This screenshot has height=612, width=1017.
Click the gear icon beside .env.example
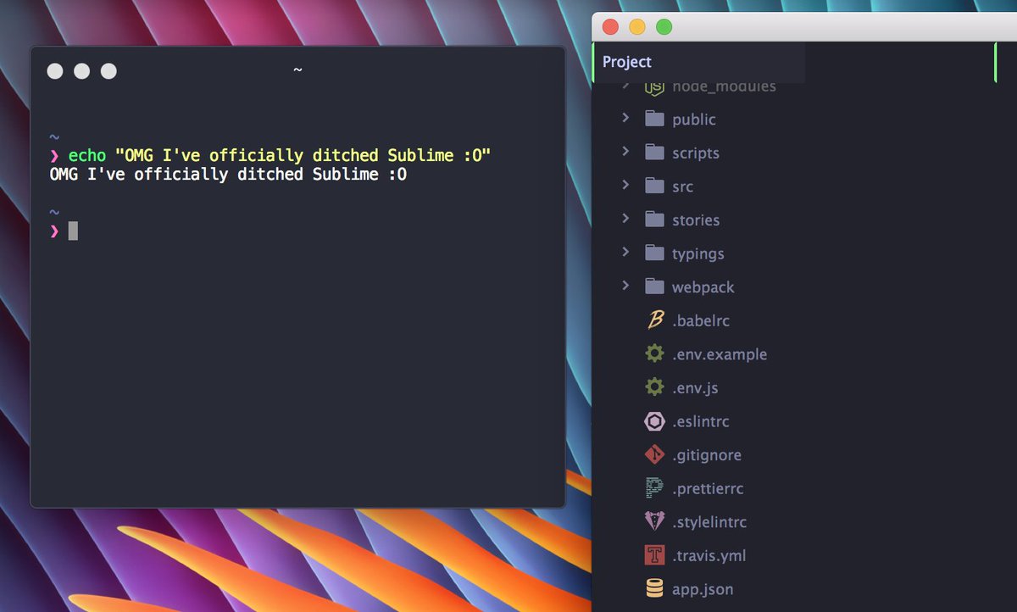654,353
